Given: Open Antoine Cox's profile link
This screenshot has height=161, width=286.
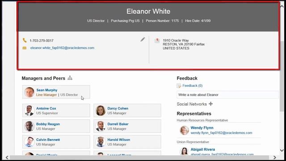Looking at the screenshot, I should 46,108.
